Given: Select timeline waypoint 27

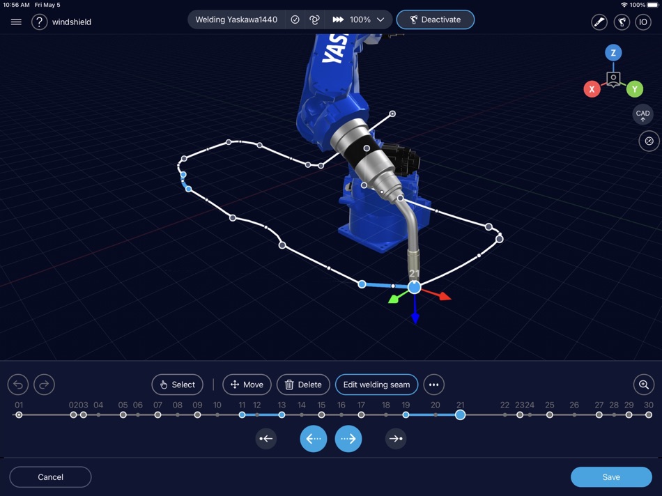Looking at the screenshot, I should click(599, 415).
